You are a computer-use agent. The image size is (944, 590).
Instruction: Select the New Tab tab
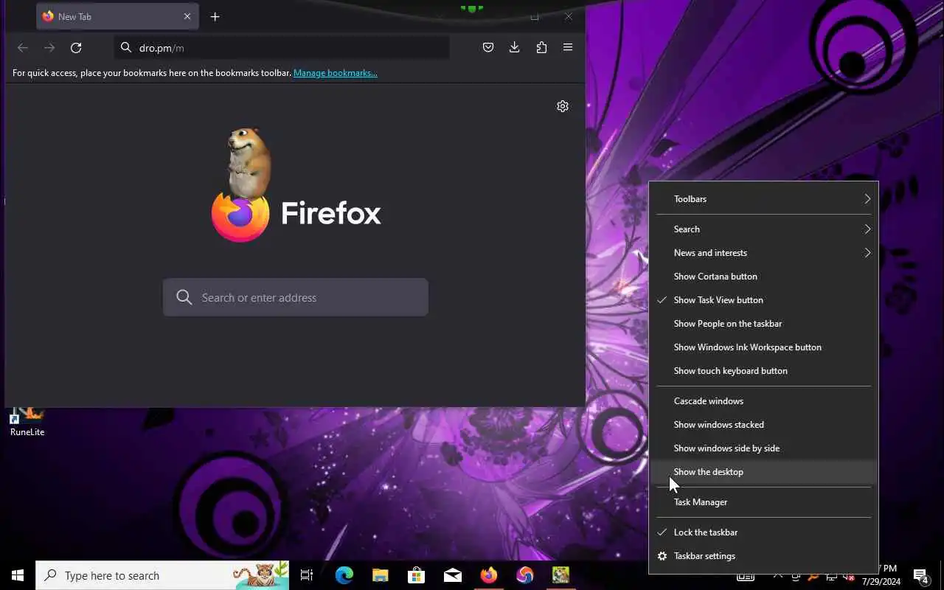(x=117, y=16)
